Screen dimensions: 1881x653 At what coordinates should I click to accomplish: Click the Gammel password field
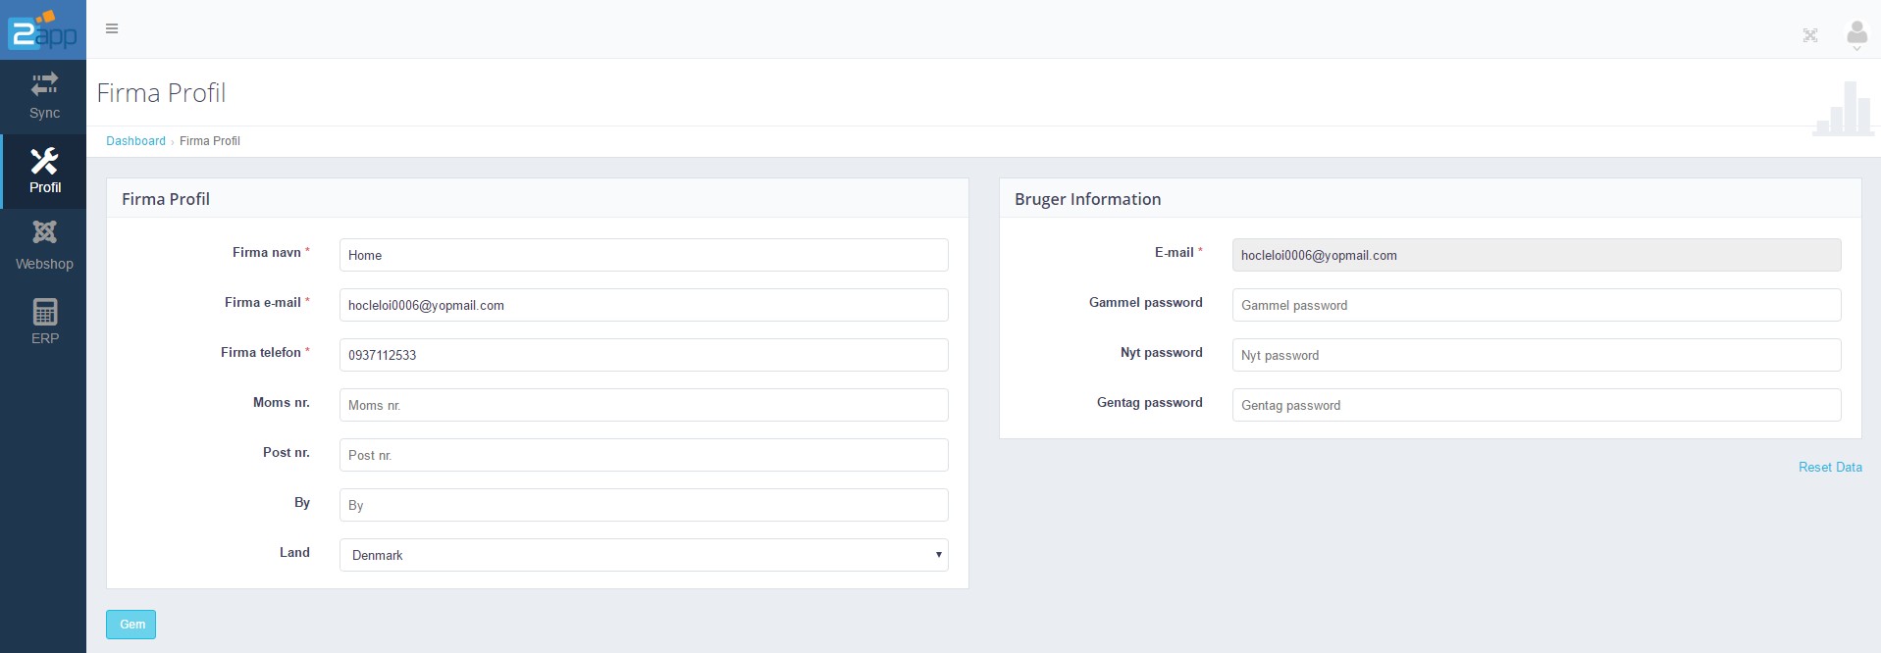coord(1536,305)
